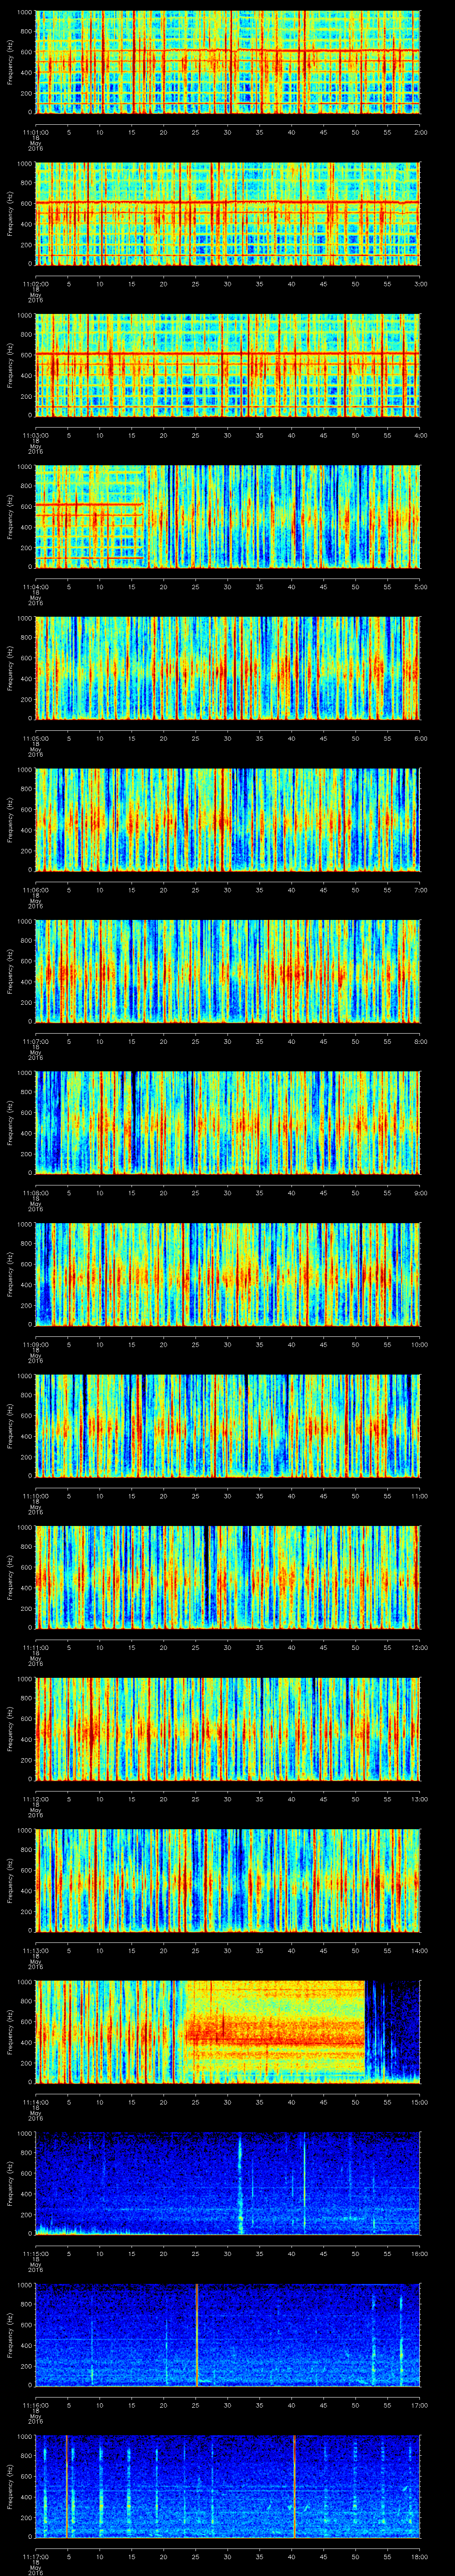Click the '11:08:00' time axis label
455x2576 pixels.
(x=36, y=1193)
